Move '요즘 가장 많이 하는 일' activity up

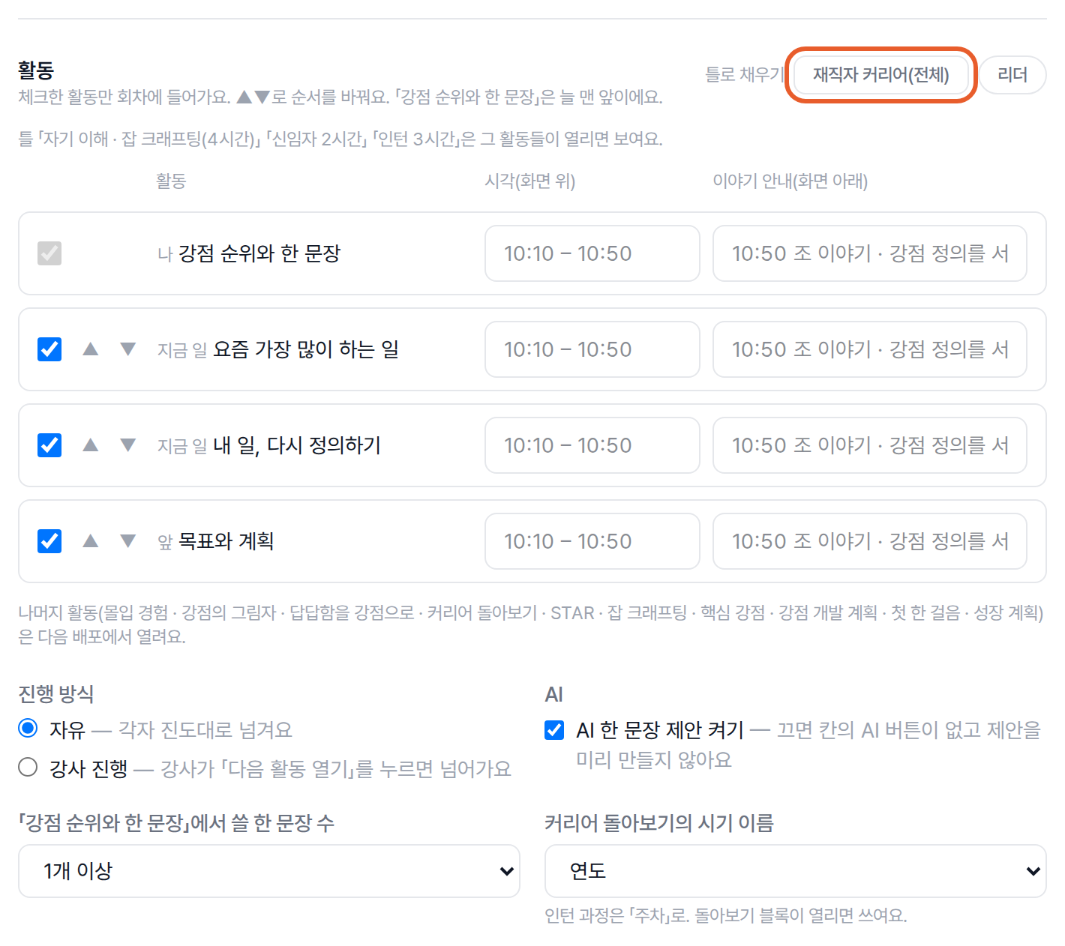click(x=91, y=349)
